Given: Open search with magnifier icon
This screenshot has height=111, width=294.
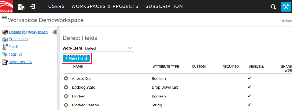Looking at the screenshot, I should pyautogui.click(x=273, y=7).
